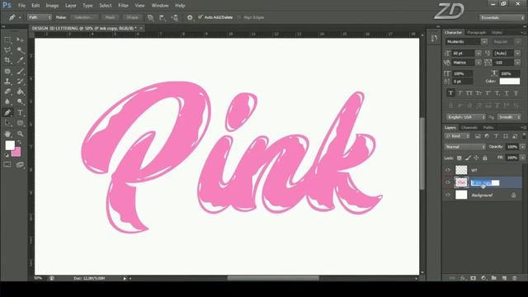Screen dimensions: 528x297
Task: Switch to the Channels tab
Action: [x=469, y=128]
